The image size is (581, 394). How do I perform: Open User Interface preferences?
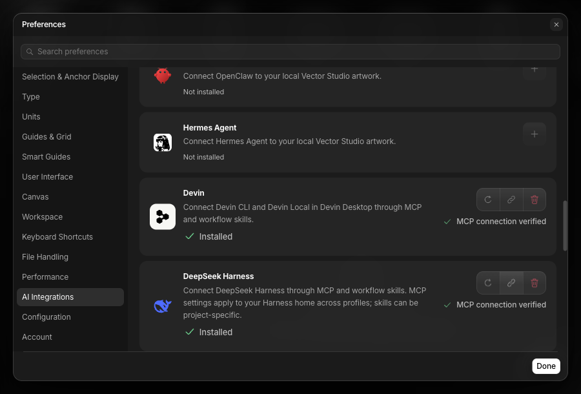[70, 177]
